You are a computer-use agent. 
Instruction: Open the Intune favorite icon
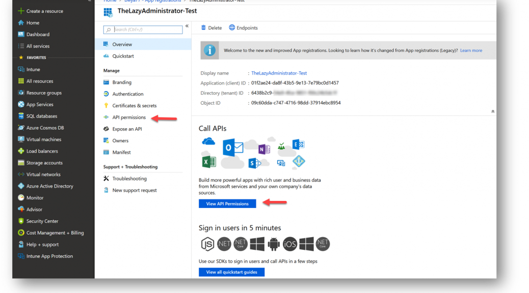click(21, 69)
